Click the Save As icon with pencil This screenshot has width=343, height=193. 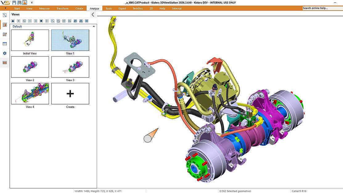[x=19, y=3]
